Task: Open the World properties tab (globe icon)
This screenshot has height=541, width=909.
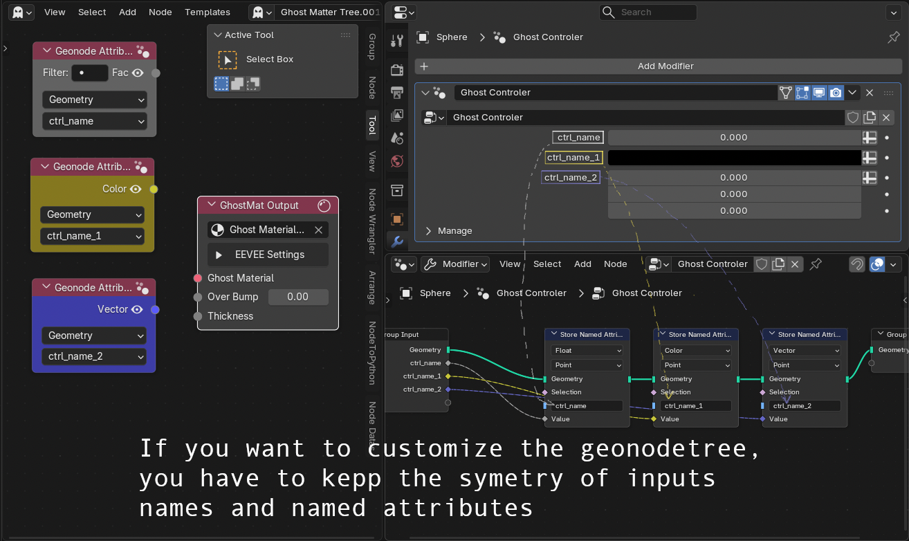Action: pos(397,161)
